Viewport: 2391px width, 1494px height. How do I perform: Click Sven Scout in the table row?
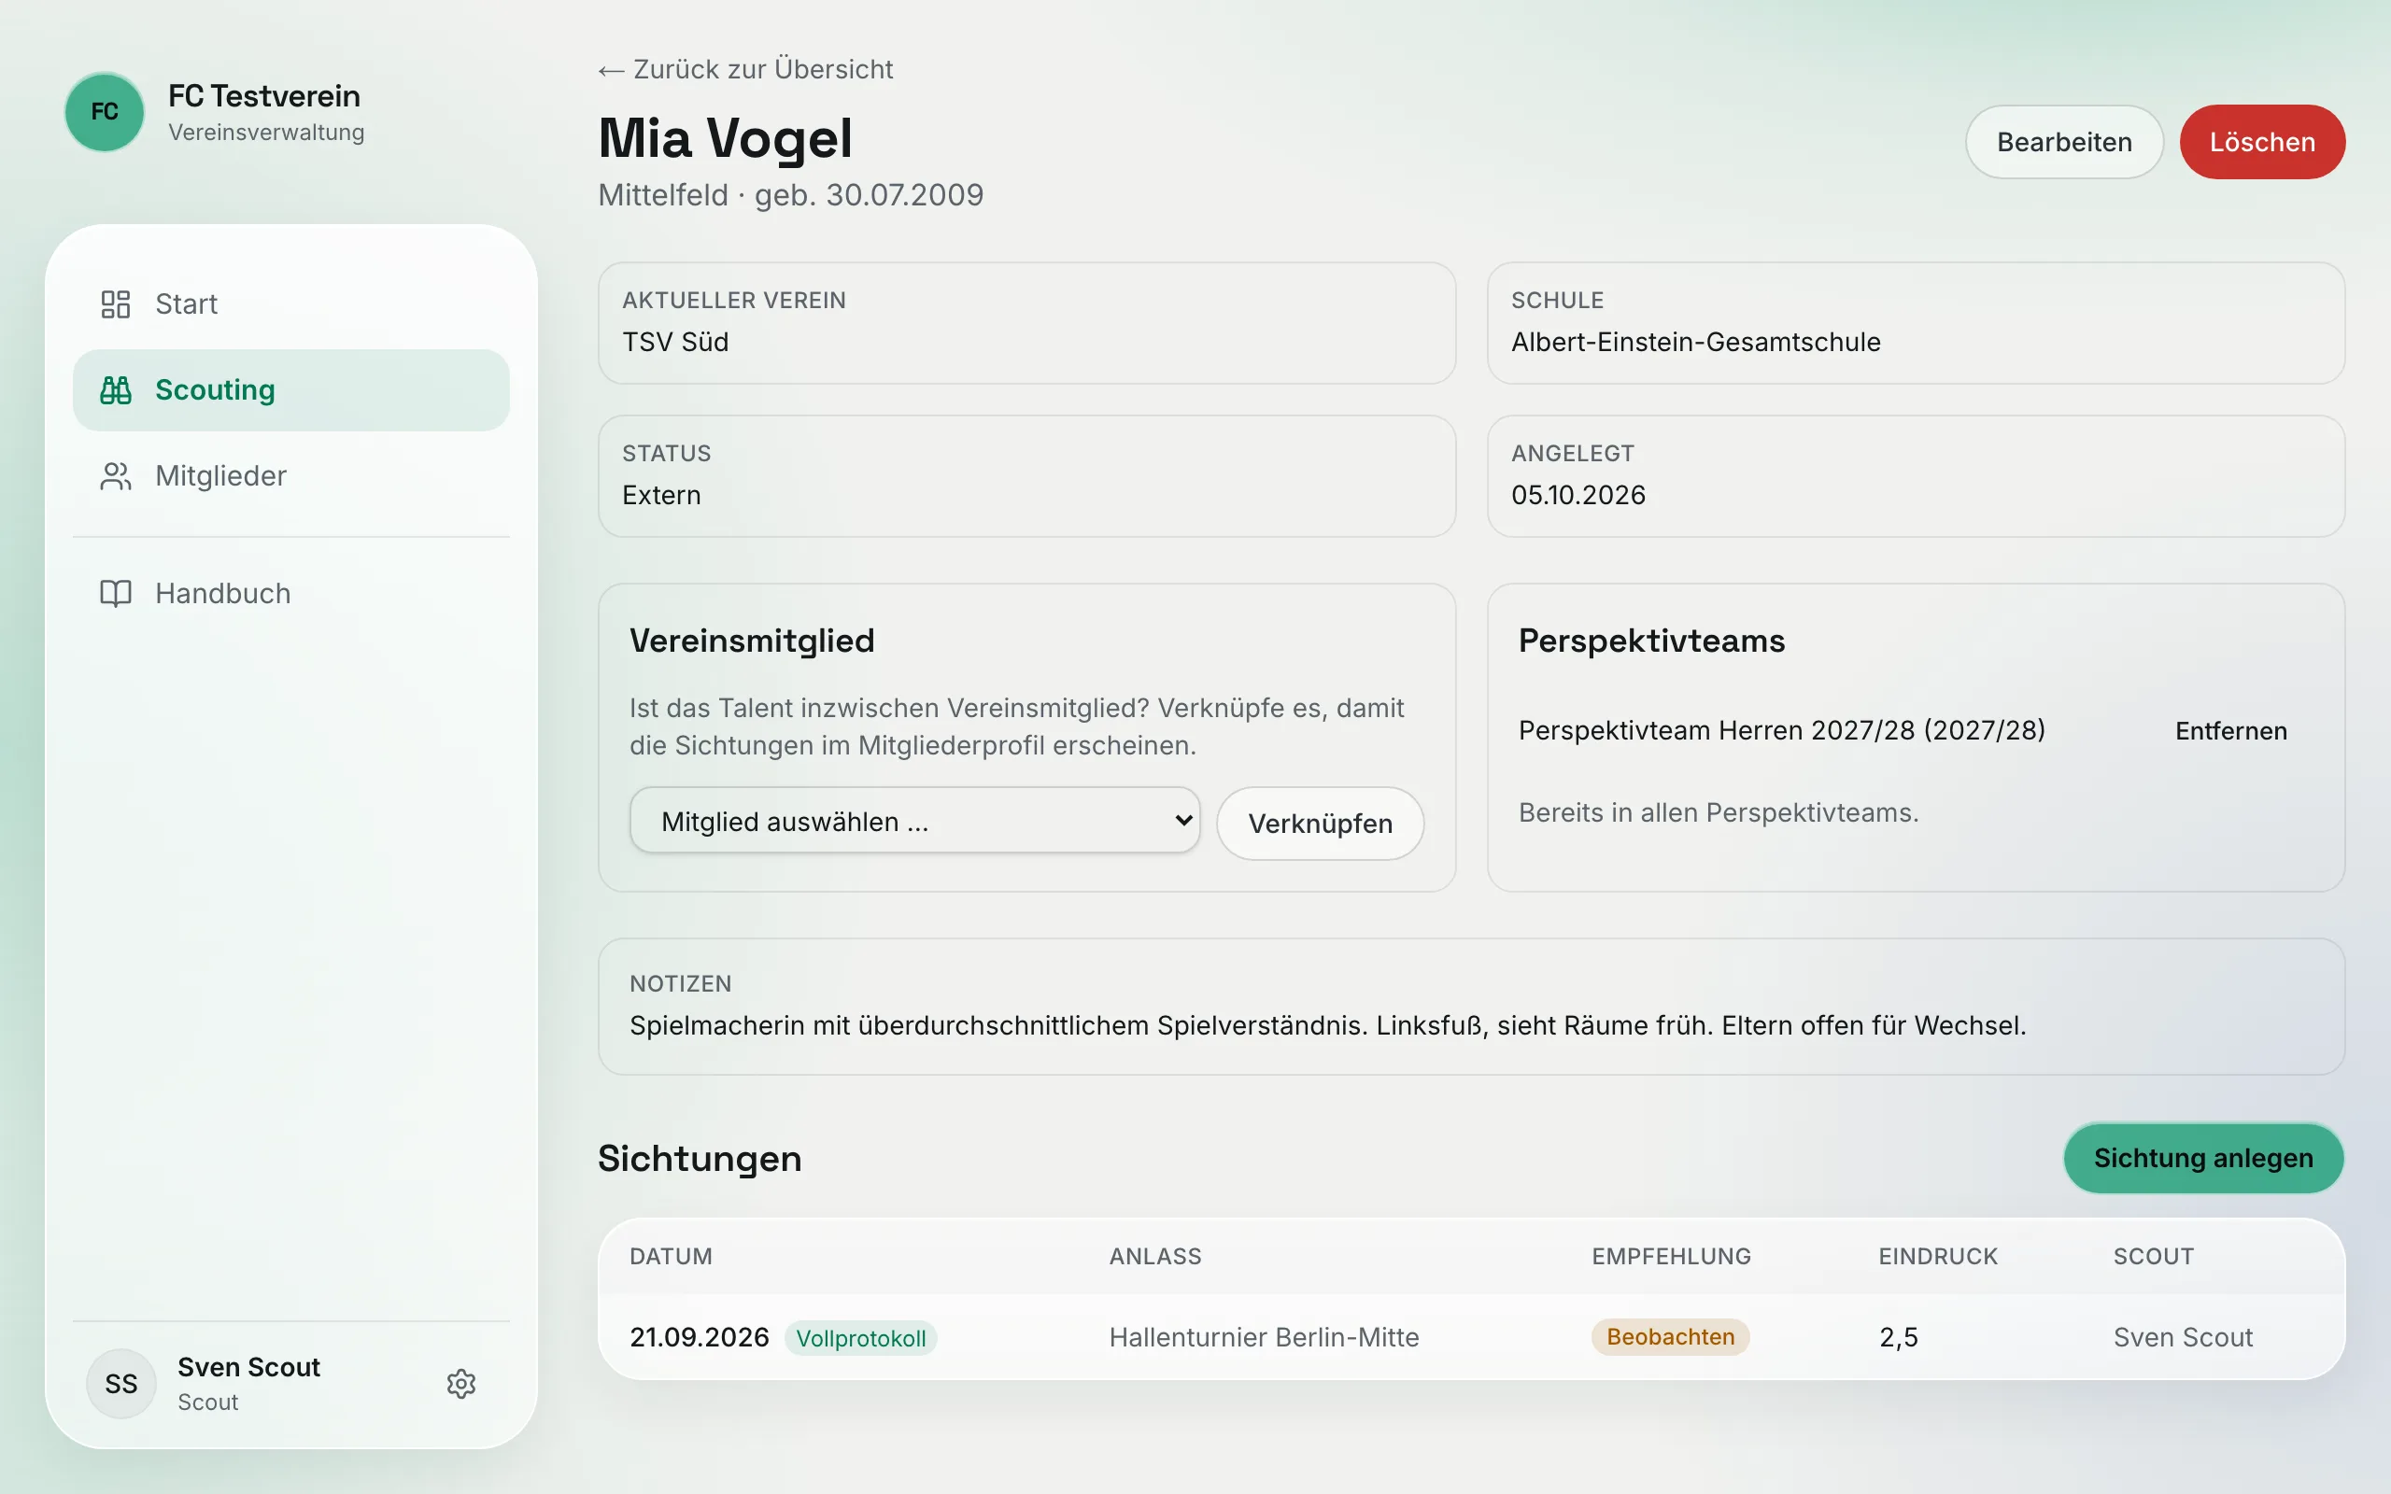pos(2183,1338)
